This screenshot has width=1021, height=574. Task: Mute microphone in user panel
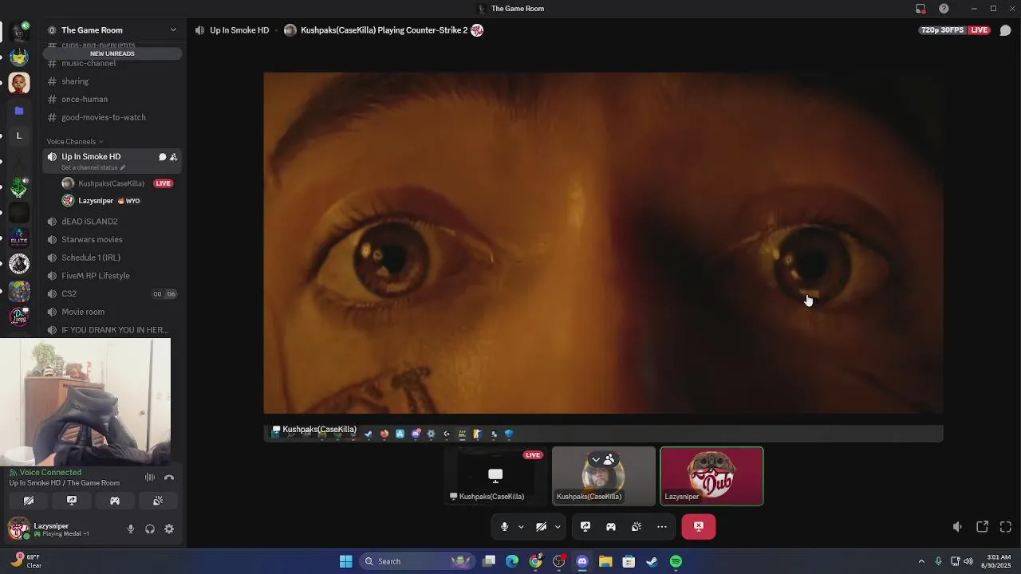coord(131,529)
